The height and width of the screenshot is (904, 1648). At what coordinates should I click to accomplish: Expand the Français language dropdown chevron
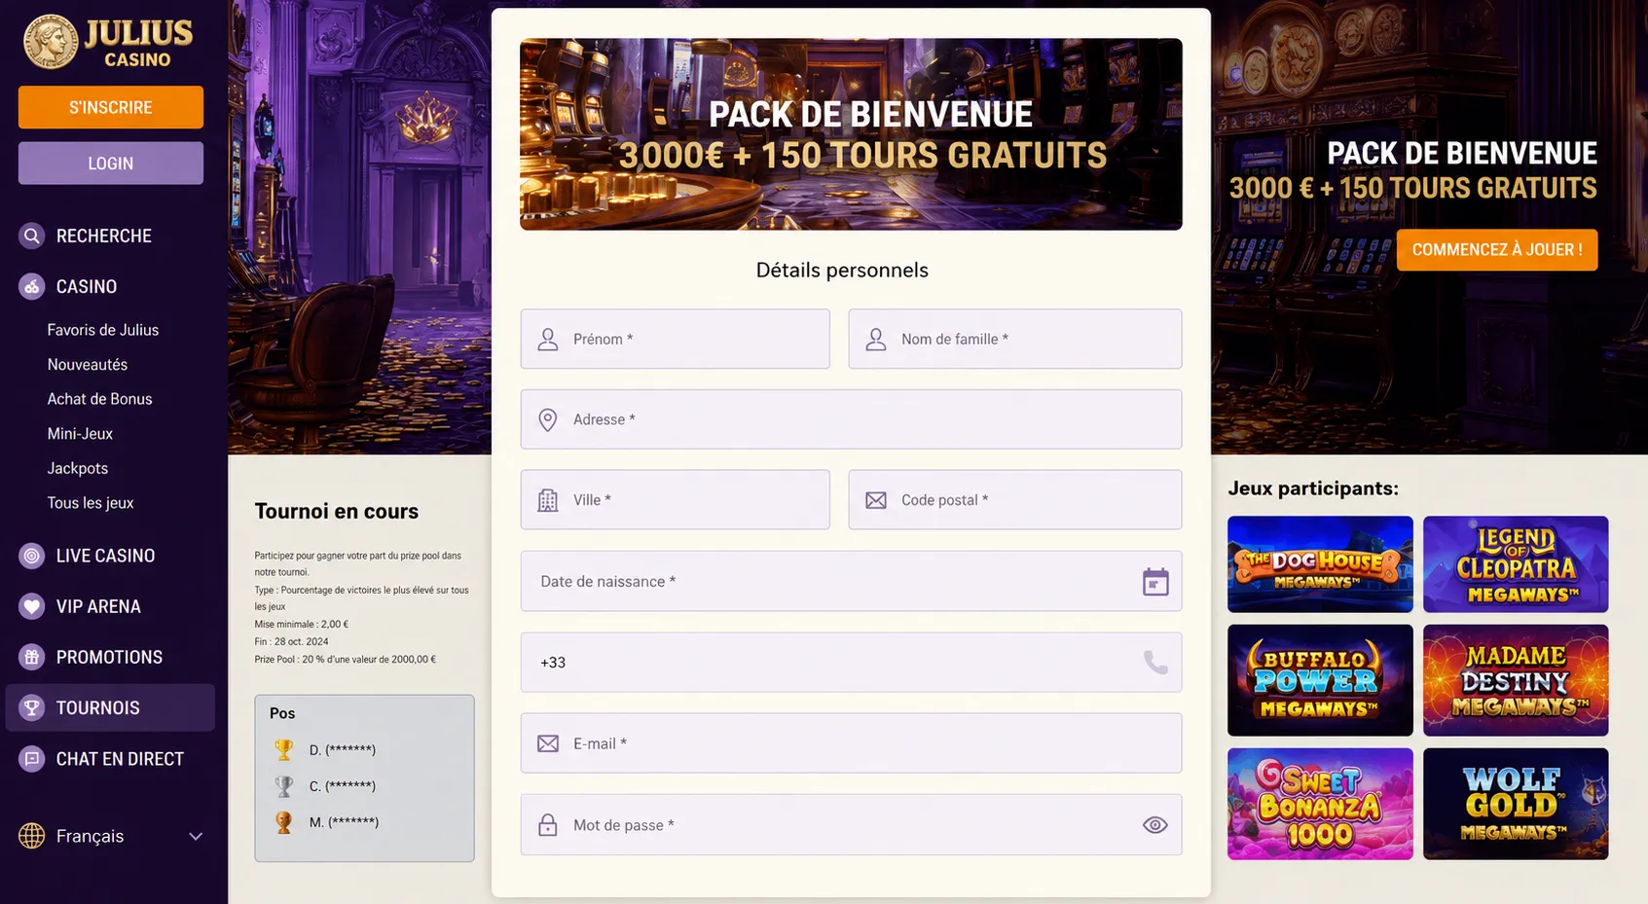pyautogui.click(x=196, y=836)
